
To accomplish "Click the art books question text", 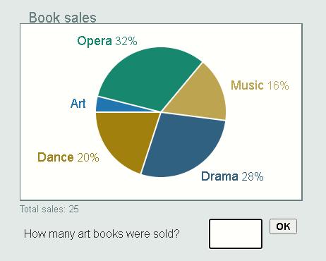I will click(x=102, y=233).
